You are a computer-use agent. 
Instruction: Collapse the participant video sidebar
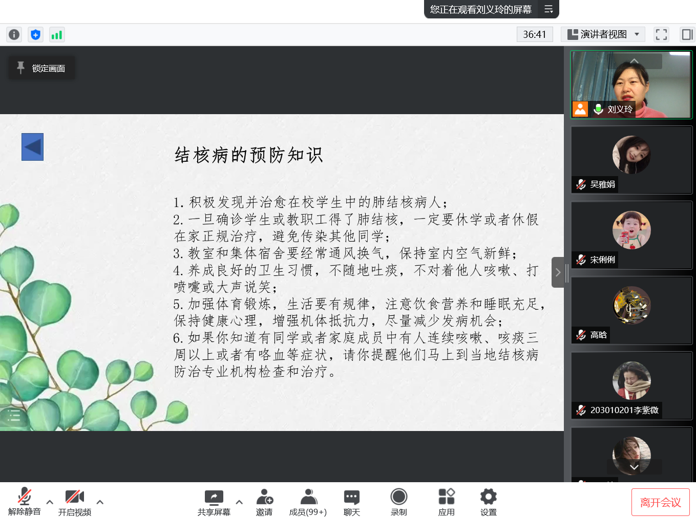coord(558,272)
